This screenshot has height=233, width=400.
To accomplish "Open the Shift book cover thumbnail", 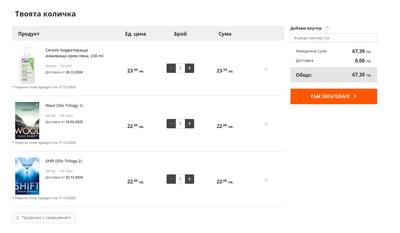I will point(27,176).
